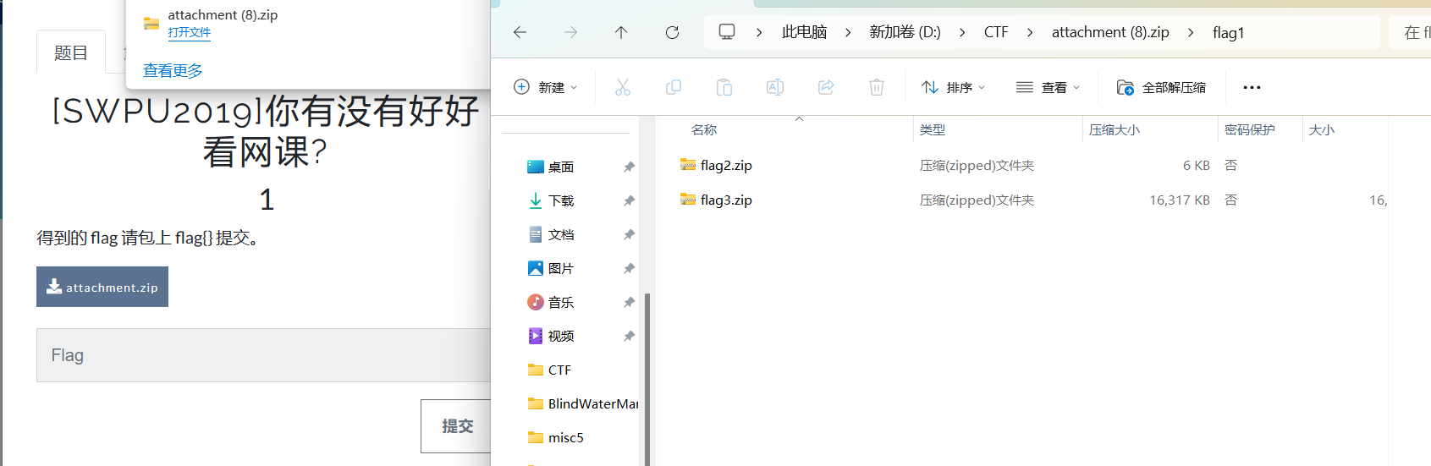1431x466 pixels.
Task: Click the navigation pane scrollbar
Action: pyautogui.click(x=647, y=379)
